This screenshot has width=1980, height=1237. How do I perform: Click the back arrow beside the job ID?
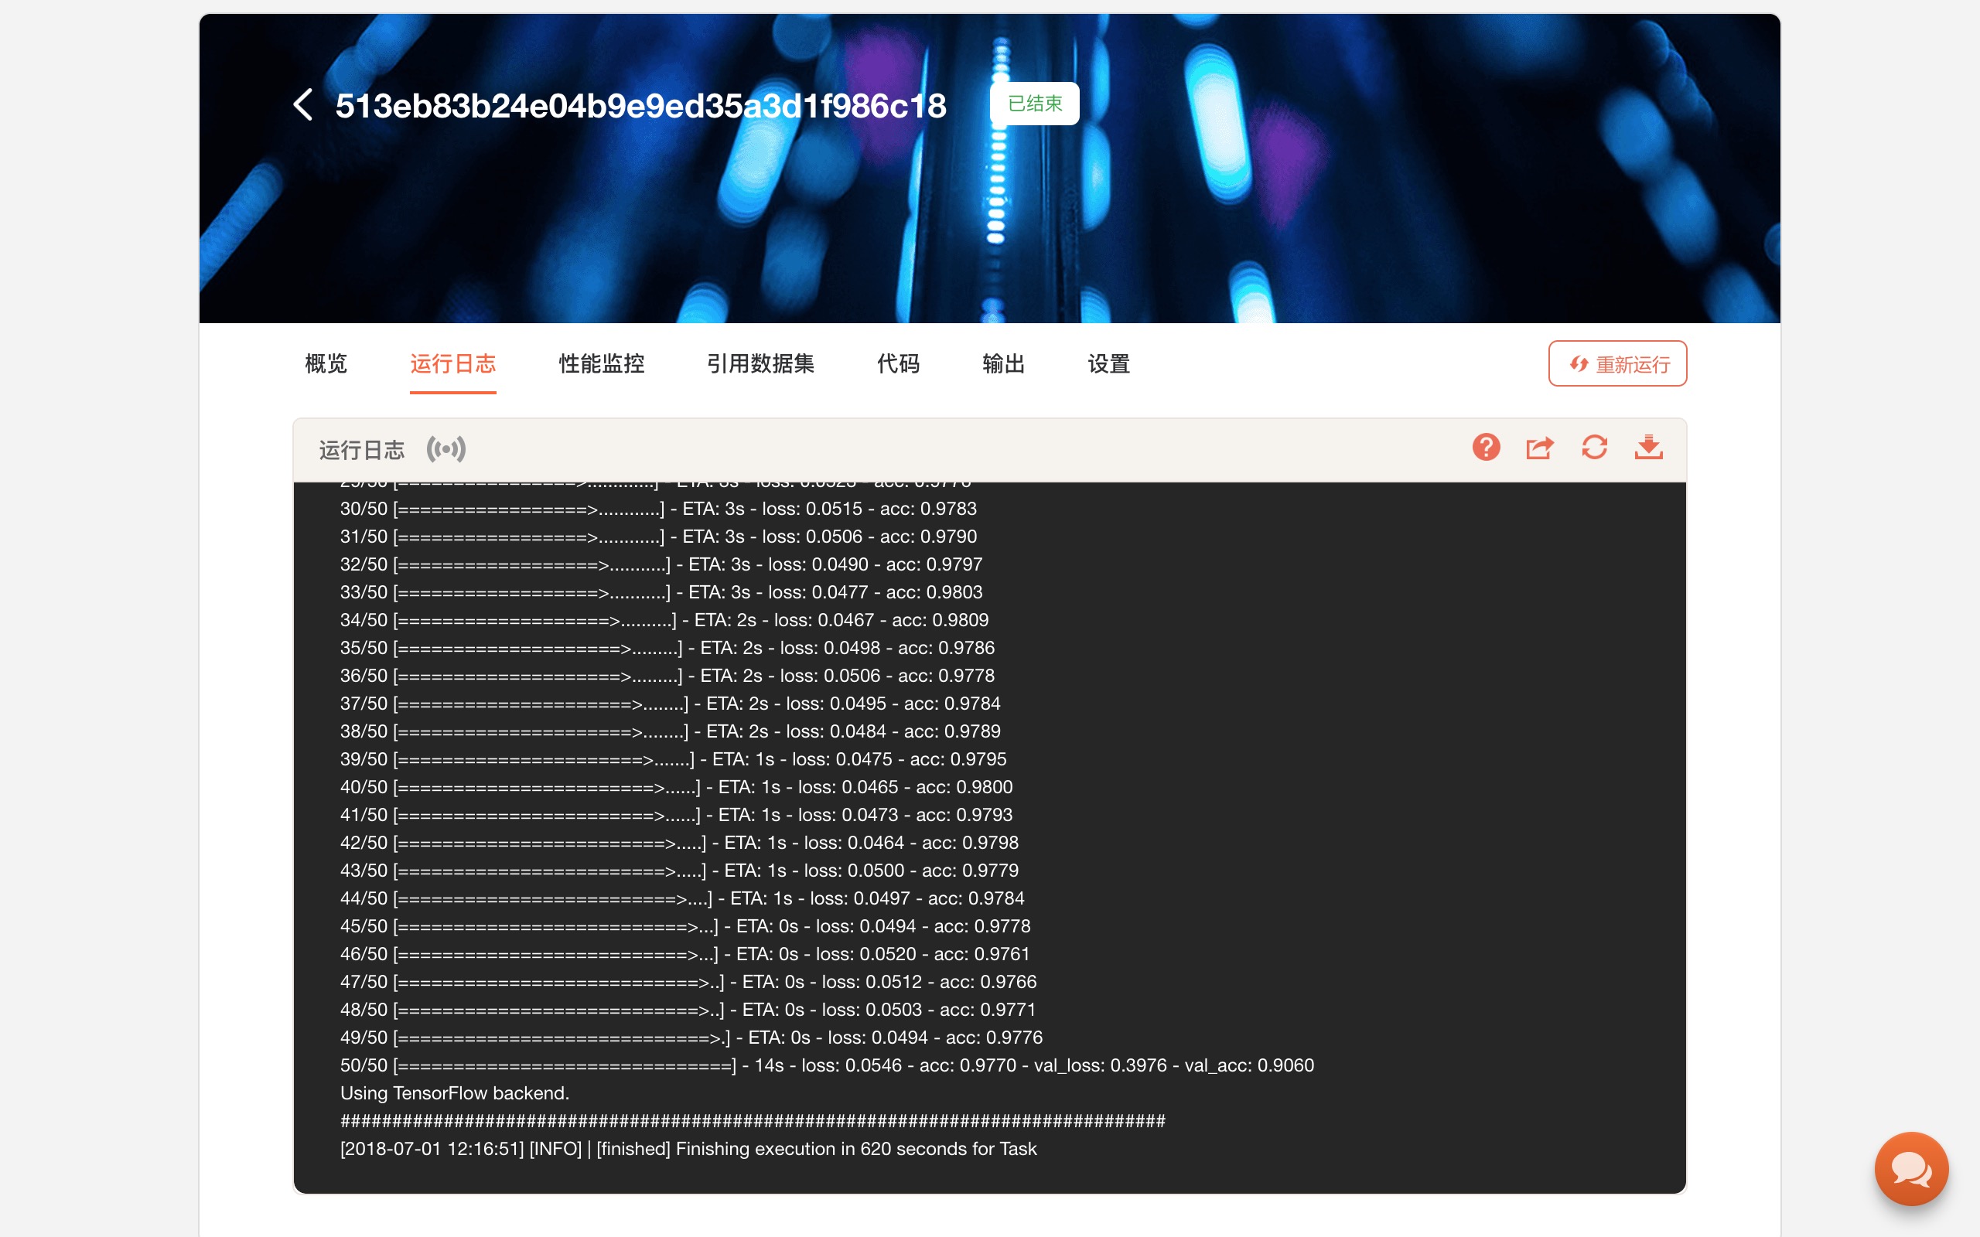click(302, 104)
